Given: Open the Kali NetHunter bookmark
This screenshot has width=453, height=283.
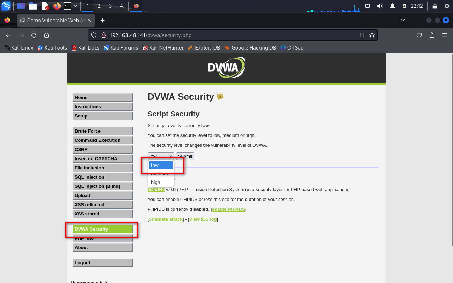Looking at the screenshot, I should [163, 47].
